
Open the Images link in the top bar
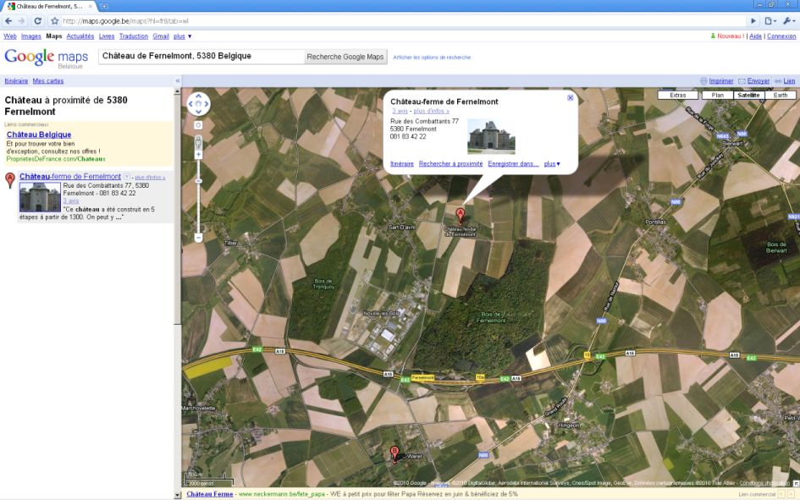(x=31, y=36)
